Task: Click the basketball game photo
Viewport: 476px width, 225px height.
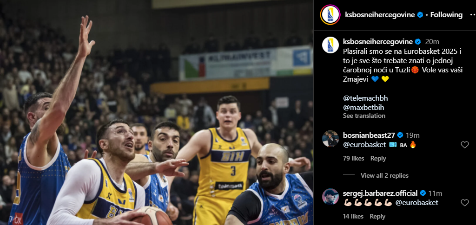Action: pos(157,112)
